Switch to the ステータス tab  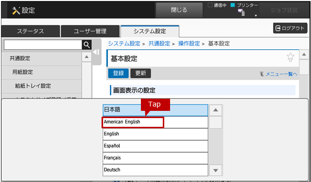click(x=30, y=31)
